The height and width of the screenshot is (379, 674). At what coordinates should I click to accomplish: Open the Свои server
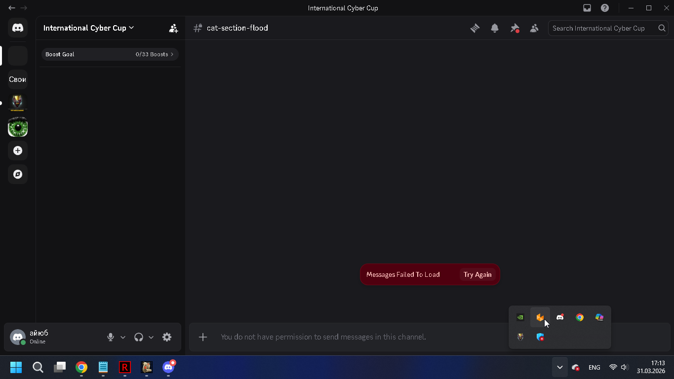pyautogui.click(x=18, y=79)
